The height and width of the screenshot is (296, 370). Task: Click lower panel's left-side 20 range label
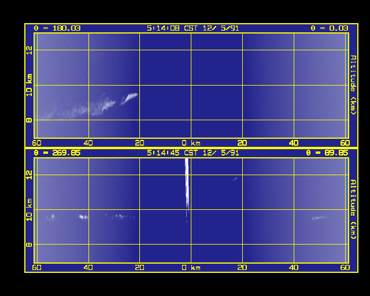[139, 268]
